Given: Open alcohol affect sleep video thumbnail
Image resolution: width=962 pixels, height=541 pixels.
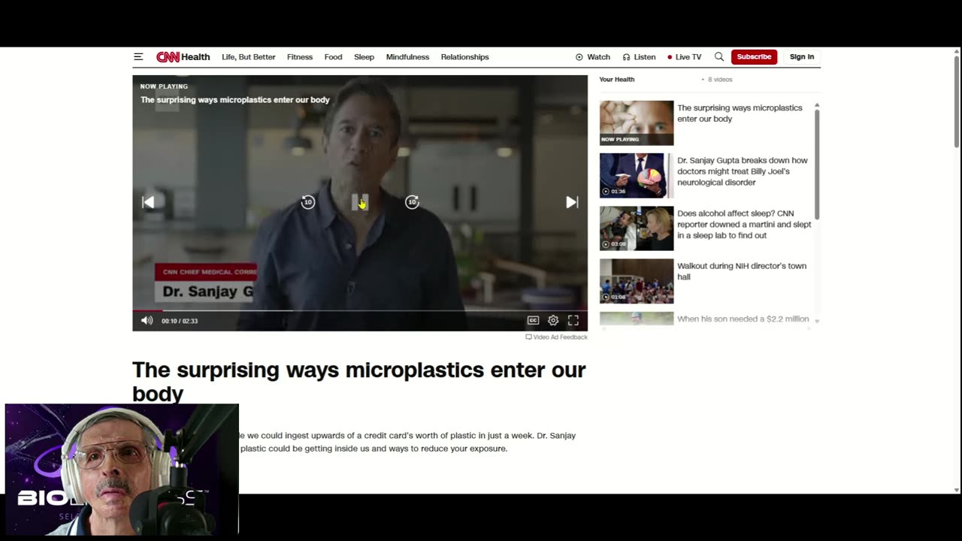Looking at the screenshot, I should (637, 228).
